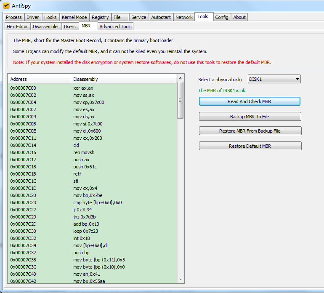Screen dimensions: 324x293
Task: Click Restore Default MBR button
Action: pyautogui.click(x=250, y=146)
